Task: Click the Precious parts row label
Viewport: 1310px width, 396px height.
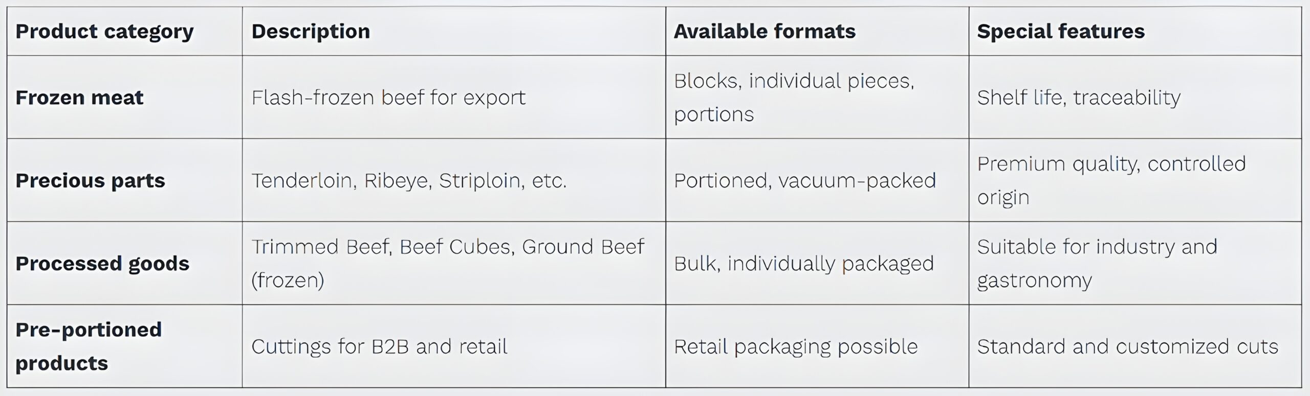Action: [x=90, y=181]
